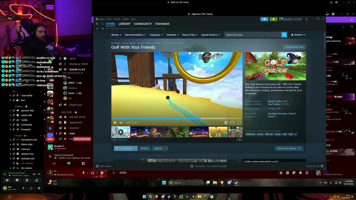Type in the Search the store field

[253, 35]
